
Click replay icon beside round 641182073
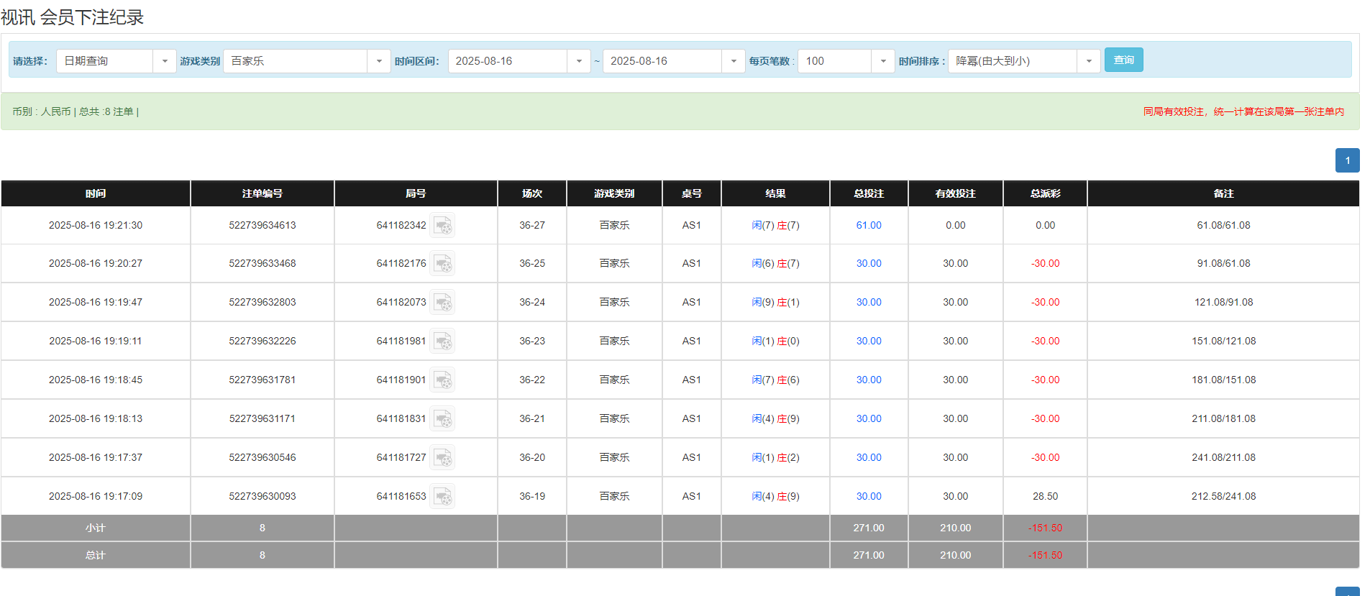point(442,303)
